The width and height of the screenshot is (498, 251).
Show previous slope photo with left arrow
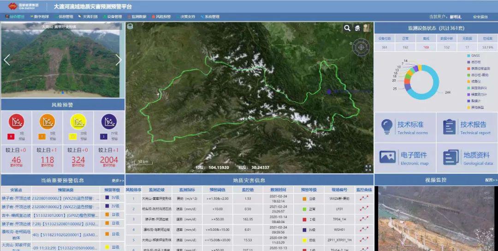7,60
